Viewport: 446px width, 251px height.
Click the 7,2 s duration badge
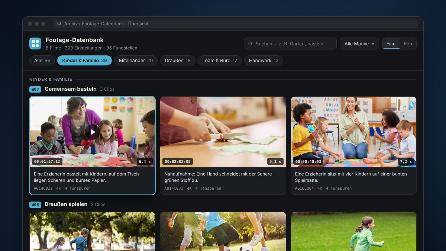pos(406,161)
